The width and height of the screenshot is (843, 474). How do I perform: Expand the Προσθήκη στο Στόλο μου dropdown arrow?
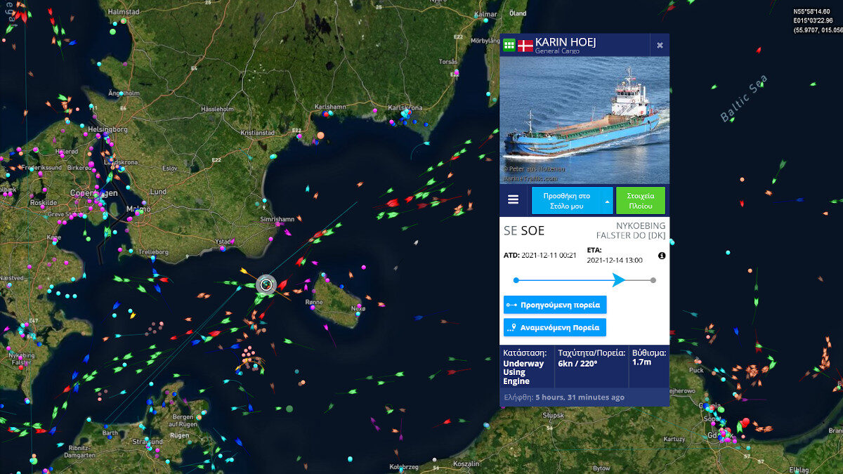(607, 201)
